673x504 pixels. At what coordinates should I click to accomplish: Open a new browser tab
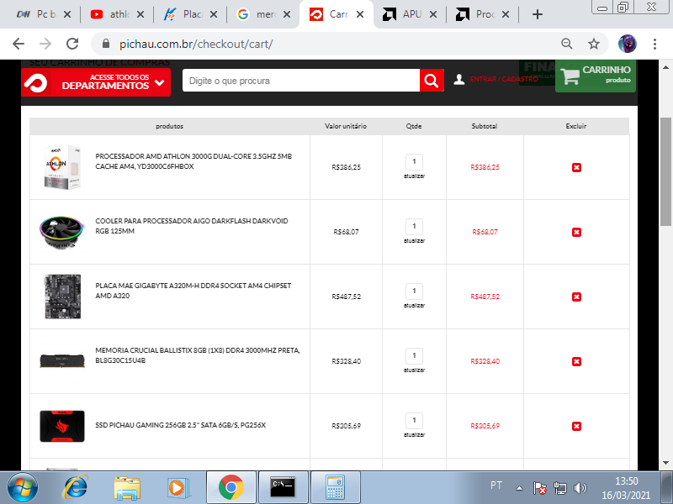[537, 14]
